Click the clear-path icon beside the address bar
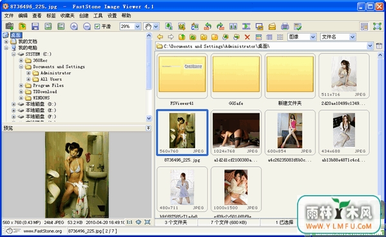This screenshot has height=237, width=386. 379,46
